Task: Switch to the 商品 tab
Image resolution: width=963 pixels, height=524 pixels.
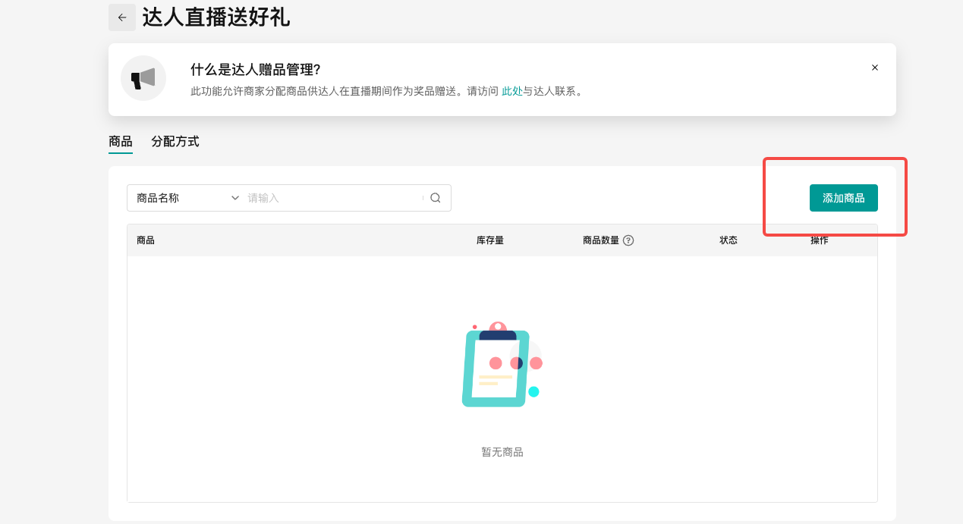Action: [121, 141]
